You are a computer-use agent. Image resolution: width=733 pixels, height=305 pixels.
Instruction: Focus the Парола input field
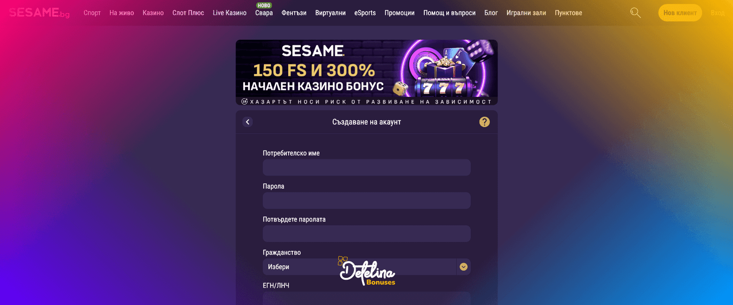pyautogui.click(x=366, y=200)
